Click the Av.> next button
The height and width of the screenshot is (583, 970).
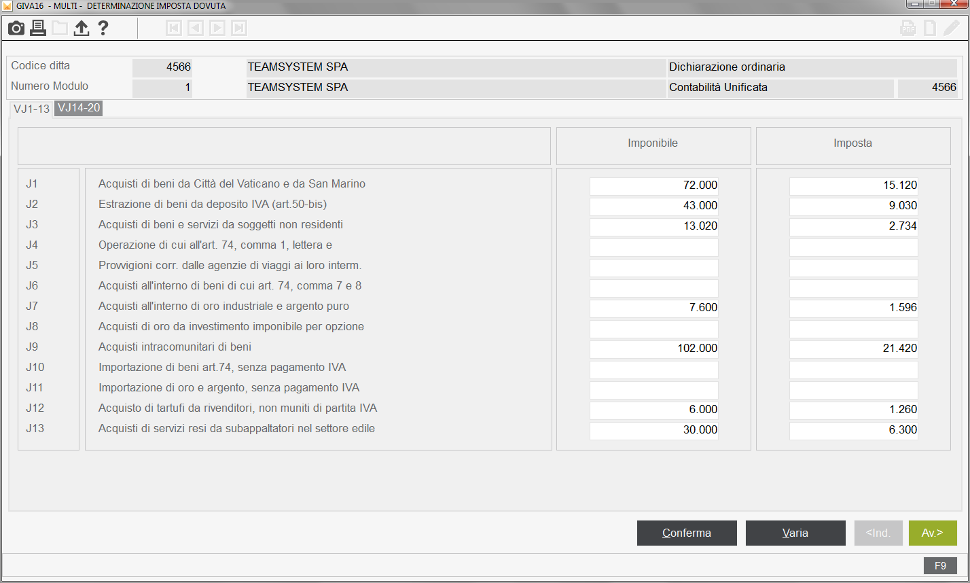(x=933, y=533)
